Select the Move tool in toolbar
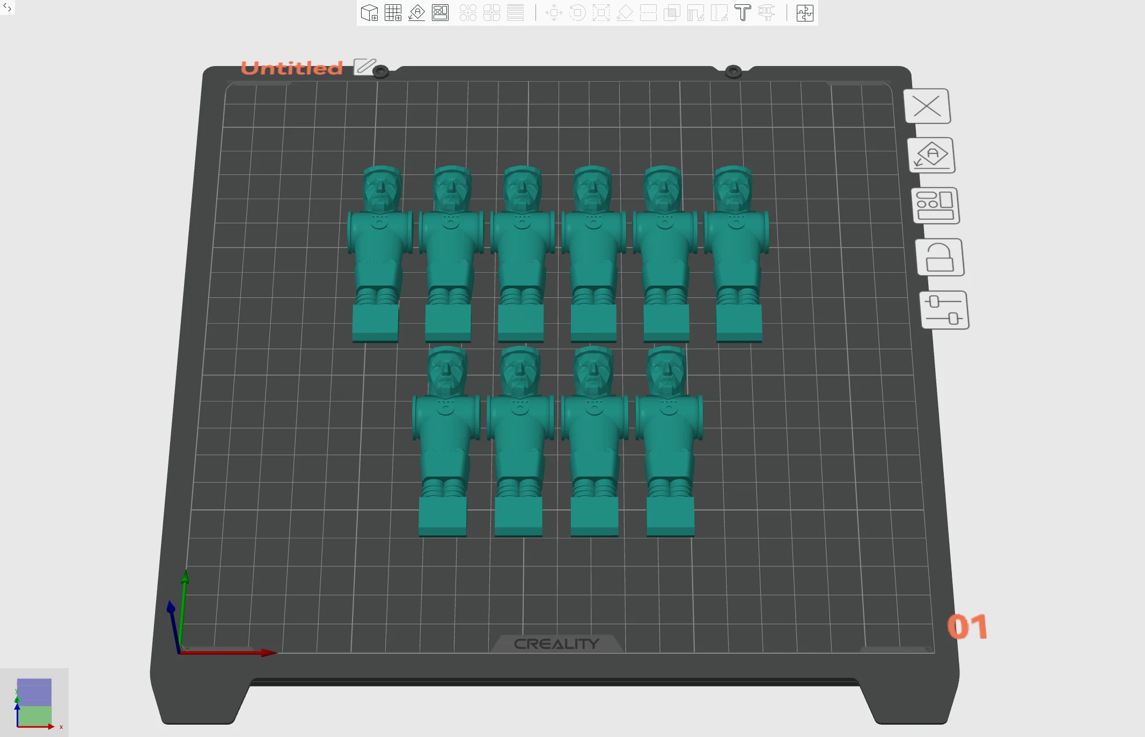 coord(554,13)
